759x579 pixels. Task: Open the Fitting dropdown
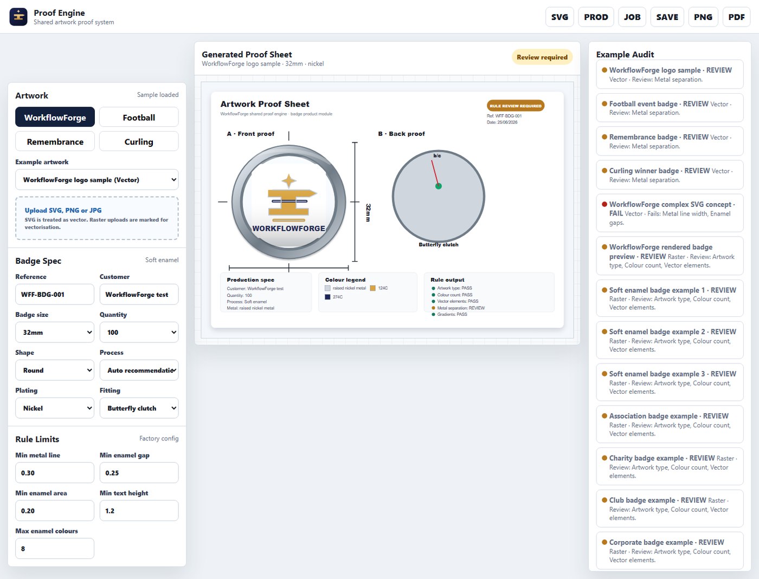point(139,408)
